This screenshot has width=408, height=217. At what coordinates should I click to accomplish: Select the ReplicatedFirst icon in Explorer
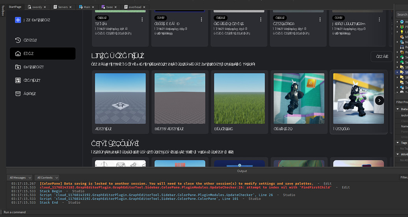tap(402, 47)
